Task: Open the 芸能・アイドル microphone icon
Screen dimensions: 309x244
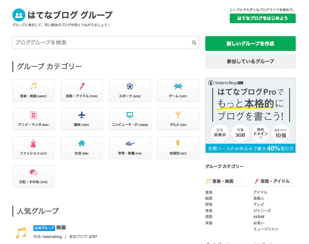Action: (82, 86)
